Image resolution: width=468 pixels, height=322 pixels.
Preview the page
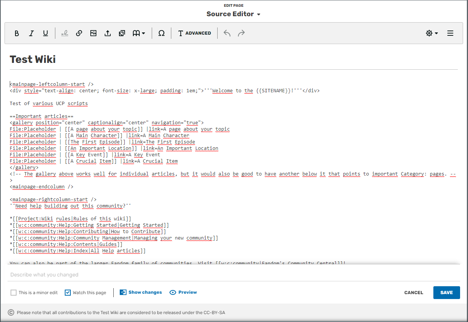(x=183, y=292)
